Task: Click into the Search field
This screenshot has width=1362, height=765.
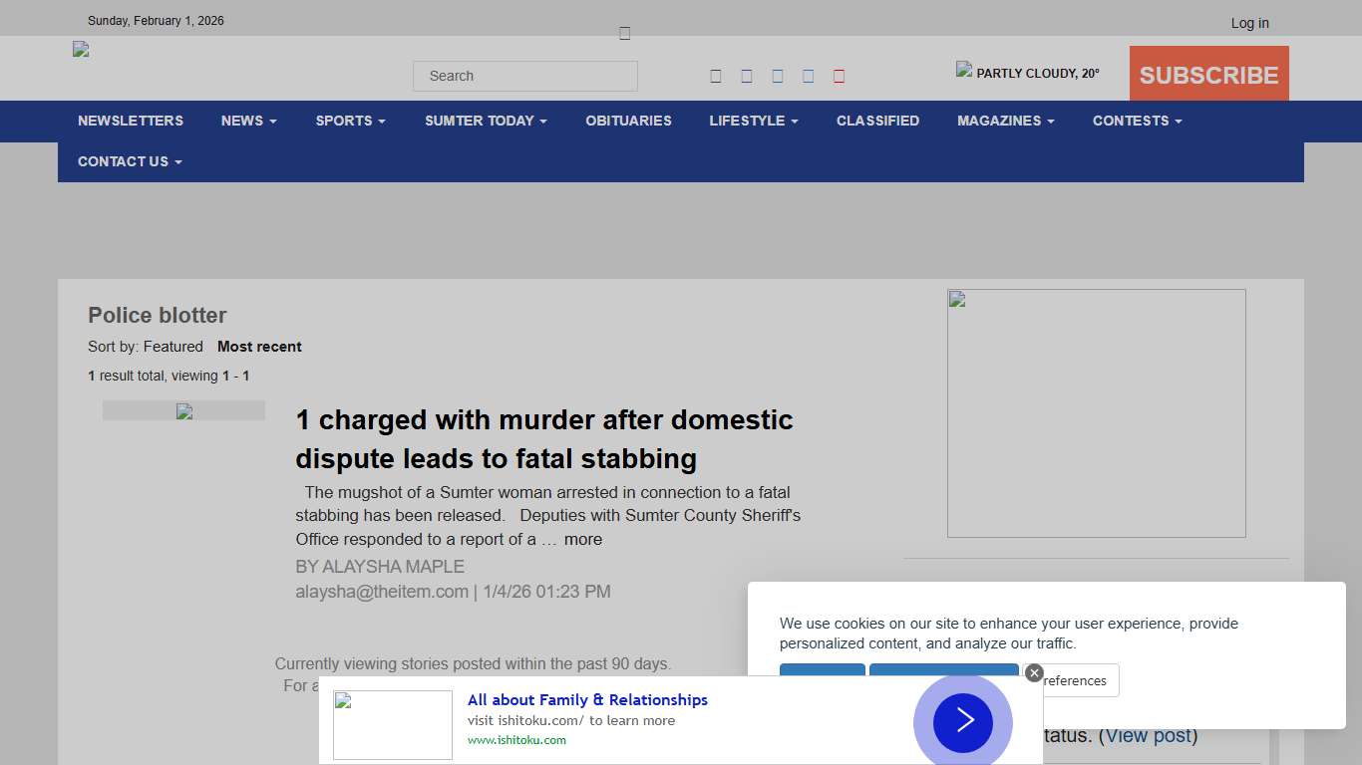Action: click(525, 76)
